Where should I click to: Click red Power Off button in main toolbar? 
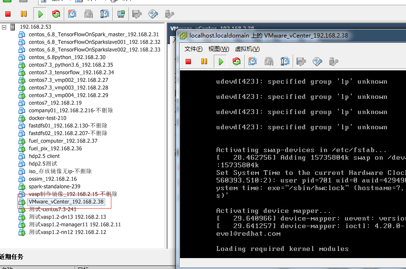click(8, 14)
